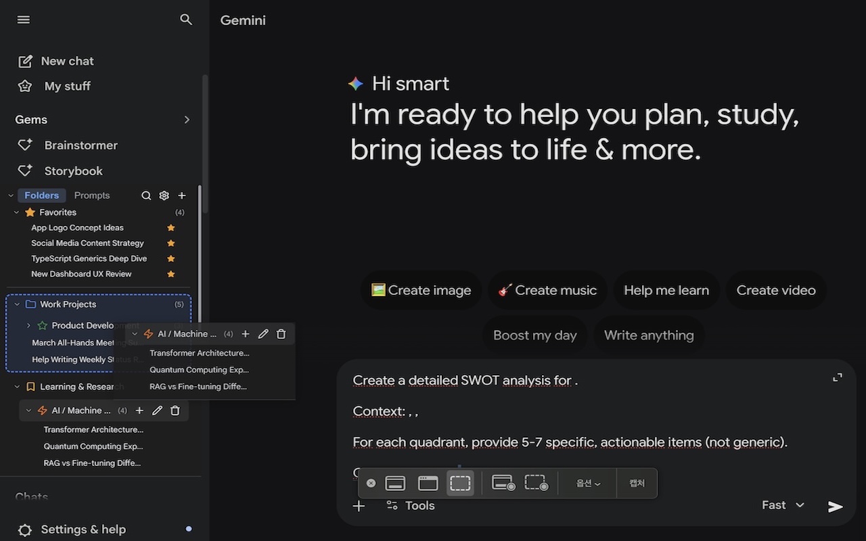The height and width of the screenshot is (541, 866).
Task: Delete AI / Machine folder under Learning & Research
Action: pos(175,410)
